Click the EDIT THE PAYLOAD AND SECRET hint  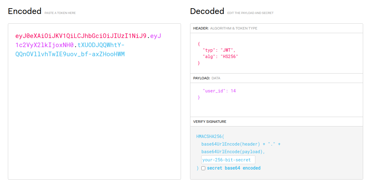[x=250, y=13]
